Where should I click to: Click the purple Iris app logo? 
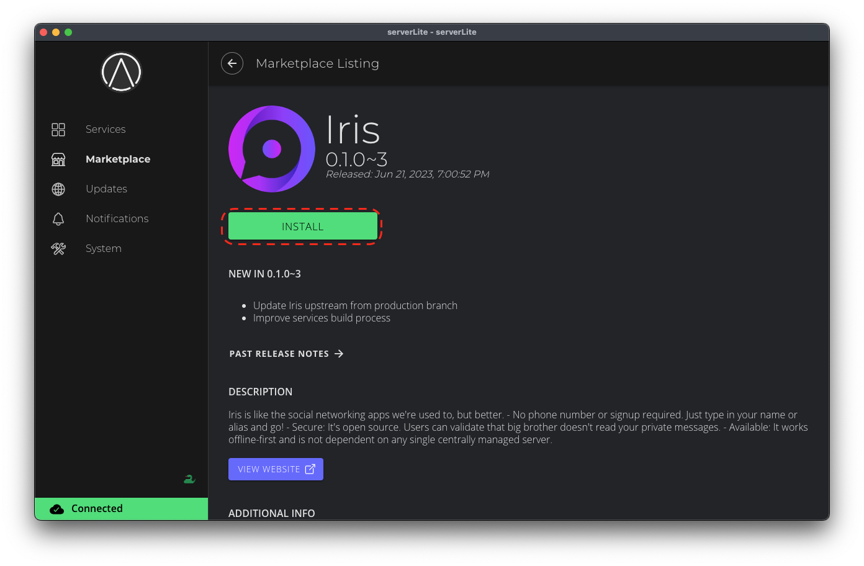pos(272,149)
